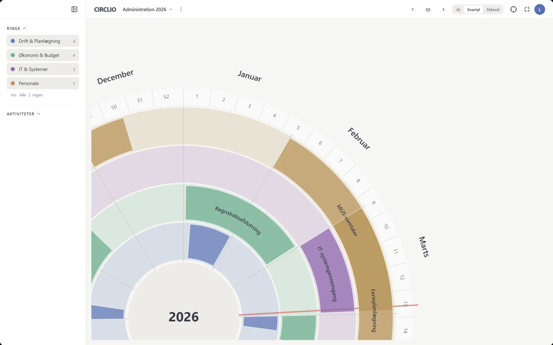Open the Administration 2026 dropdown
The height and width of the screenshot is (345, 553).
pyautogui.click(x=147, y=9)
